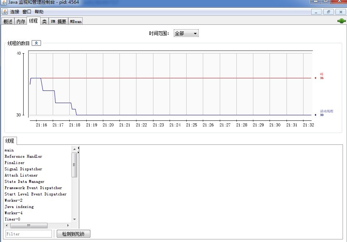Click the 检测到死锁 button
Screen dimensions: 347x242
pyautogui.click(x=73, y=234)
